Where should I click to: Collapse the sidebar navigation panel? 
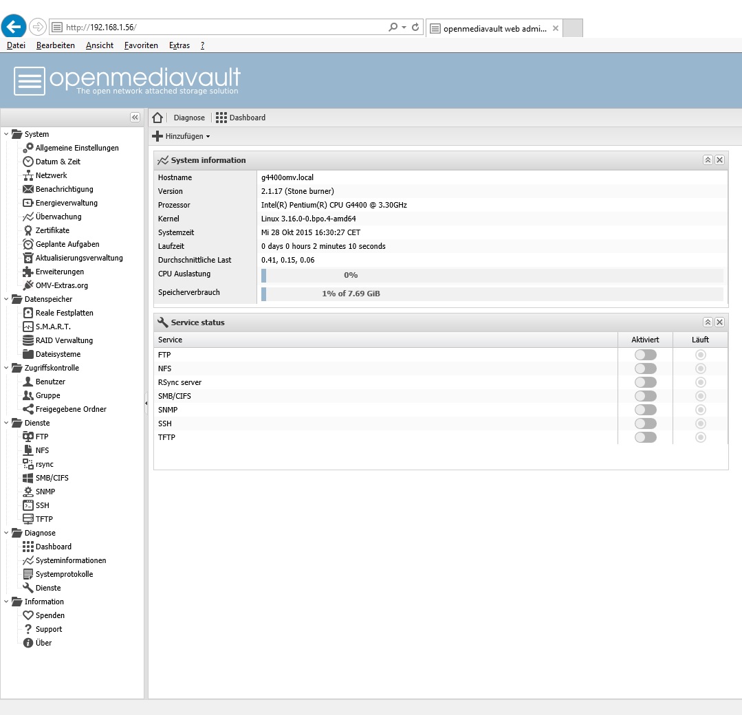pos(135,118)
